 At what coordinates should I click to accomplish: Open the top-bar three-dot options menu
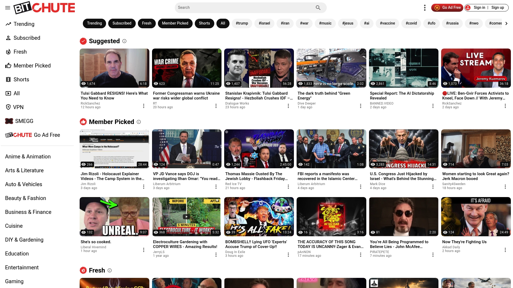[x=425, y=8]
